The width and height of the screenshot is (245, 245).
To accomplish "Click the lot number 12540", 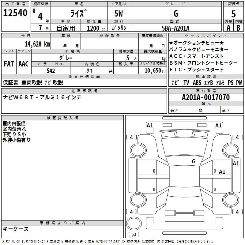I will tap(15, 13).
